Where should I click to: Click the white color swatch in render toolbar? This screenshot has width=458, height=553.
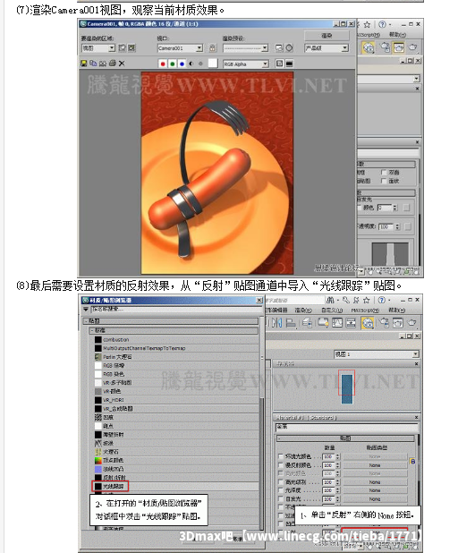pyautogui.click(x=213, y=64)
